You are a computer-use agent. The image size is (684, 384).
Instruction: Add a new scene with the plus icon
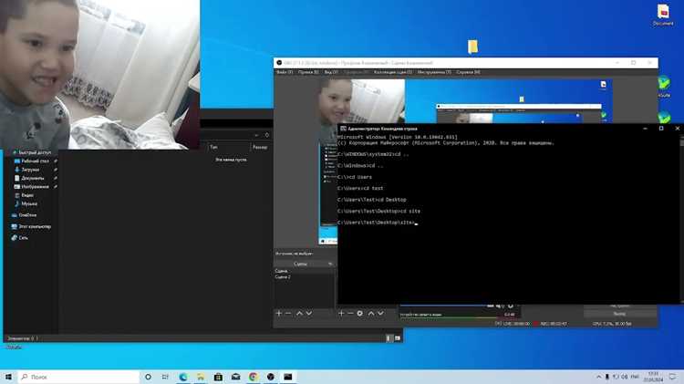[x=279, y=313]
